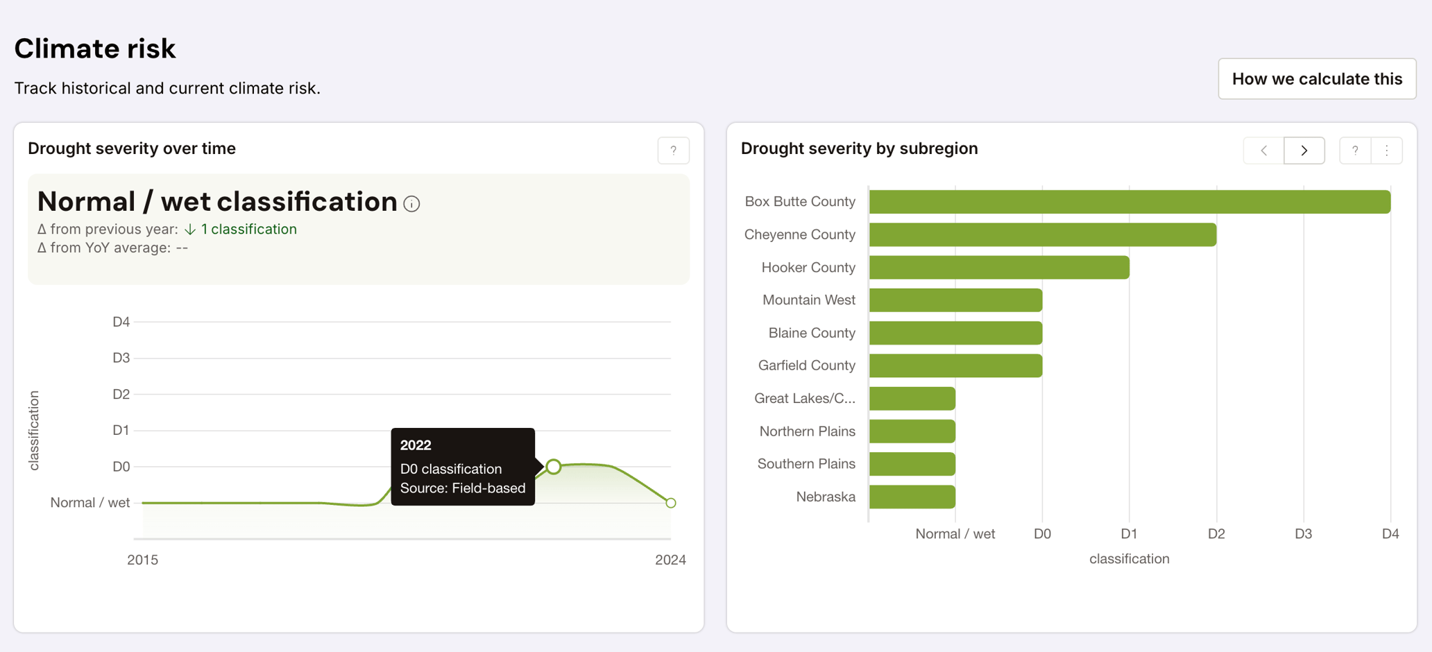This screenshot has width=1432, height=652.
Task: Click the 2022 data point on line chart
Action: (x=553, y=467)
